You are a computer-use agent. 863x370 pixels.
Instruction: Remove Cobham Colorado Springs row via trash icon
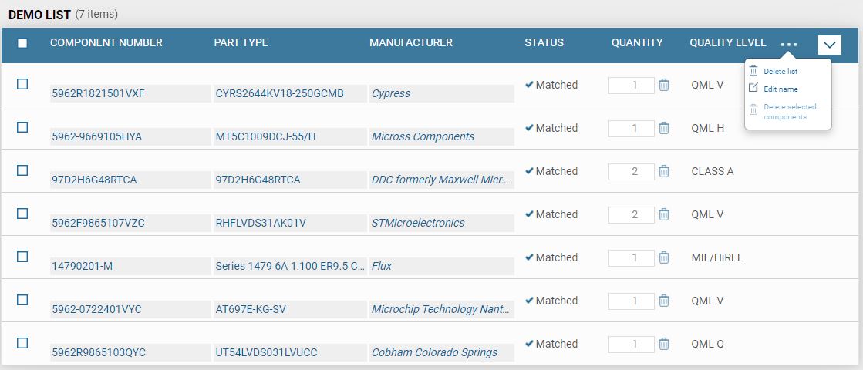[x=663, y=344]
